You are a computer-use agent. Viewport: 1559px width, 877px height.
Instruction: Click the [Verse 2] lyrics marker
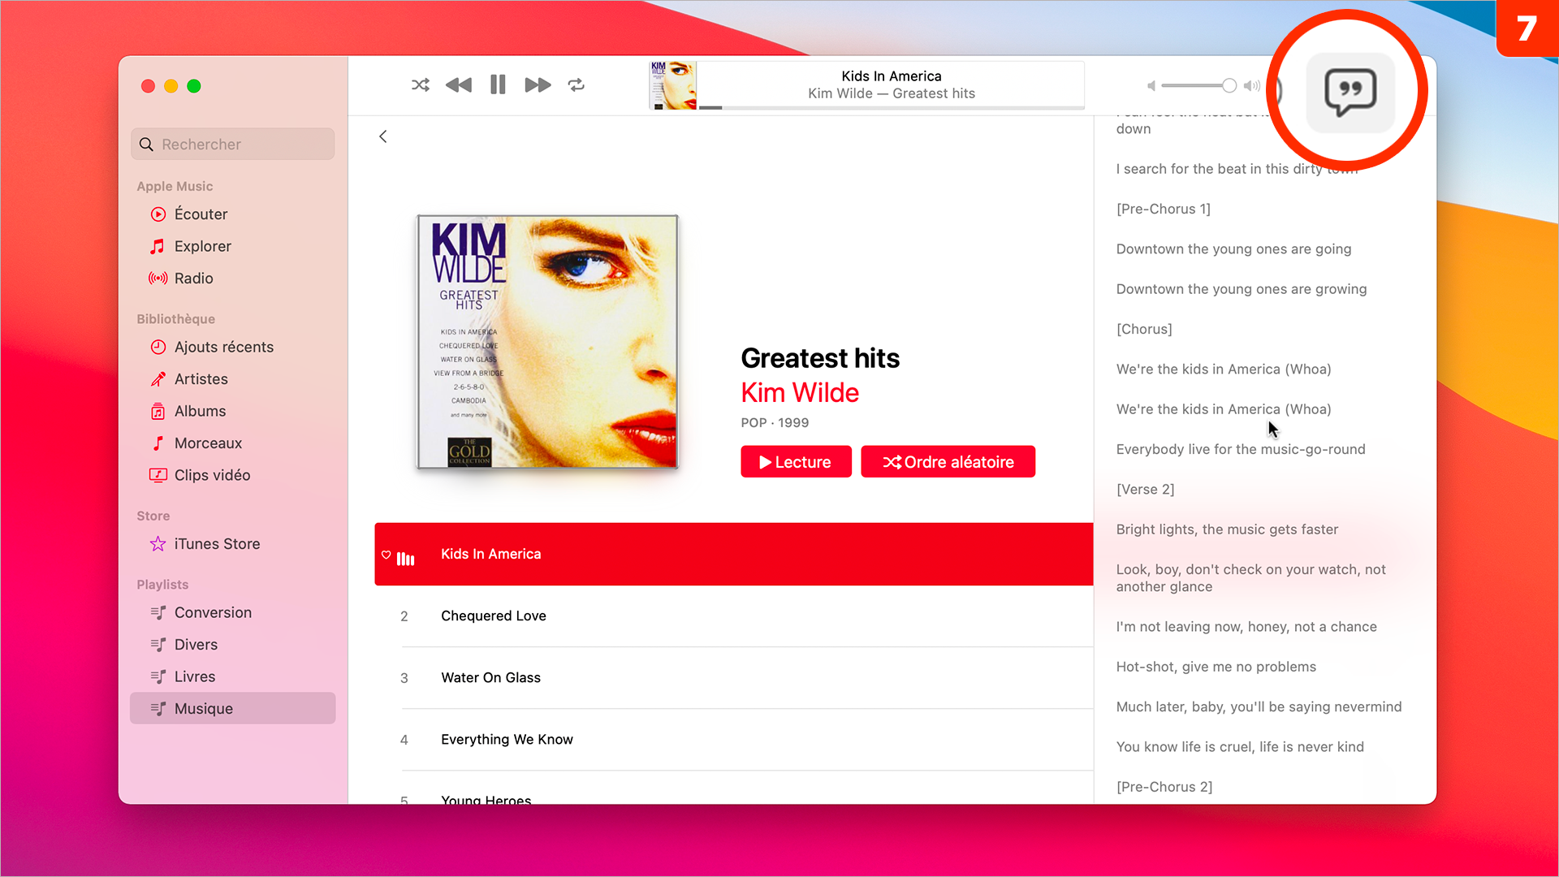pyautogui.click(x=1145, y=490)
